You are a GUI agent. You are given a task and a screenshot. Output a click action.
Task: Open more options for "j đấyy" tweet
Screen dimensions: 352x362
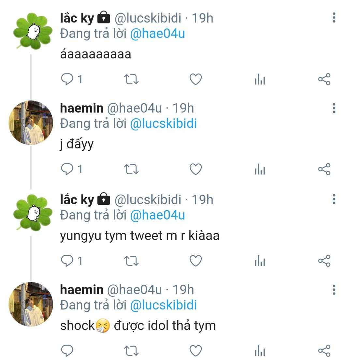click(x=334, y=108)
